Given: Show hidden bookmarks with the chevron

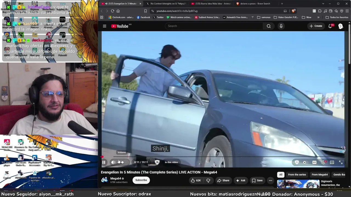Looking at the screenshot, I should pos(318,17).
